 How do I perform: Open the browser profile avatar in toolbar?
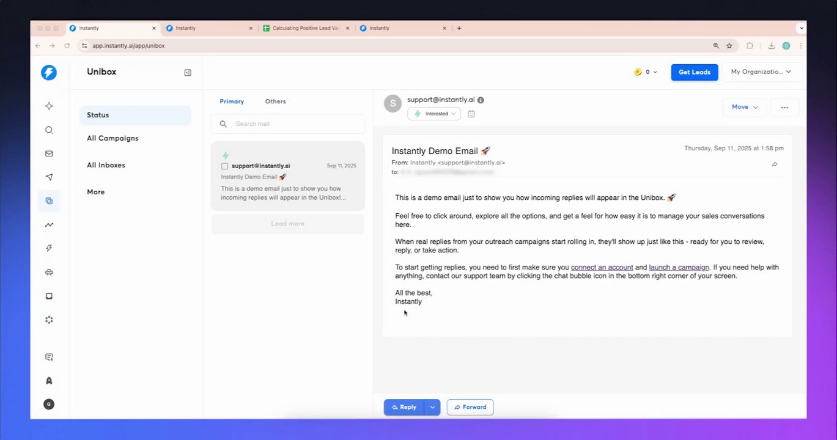[786, 45]
